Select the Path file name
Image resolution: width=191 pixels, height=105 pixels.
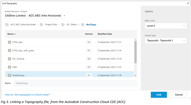[15, 67]
